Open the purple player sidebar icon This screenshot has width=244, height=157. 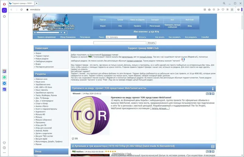point(4,89)
